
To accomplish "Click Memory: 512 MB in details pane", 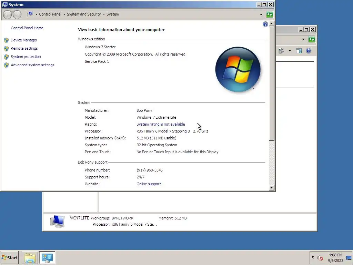I will (x=172, y=218).
